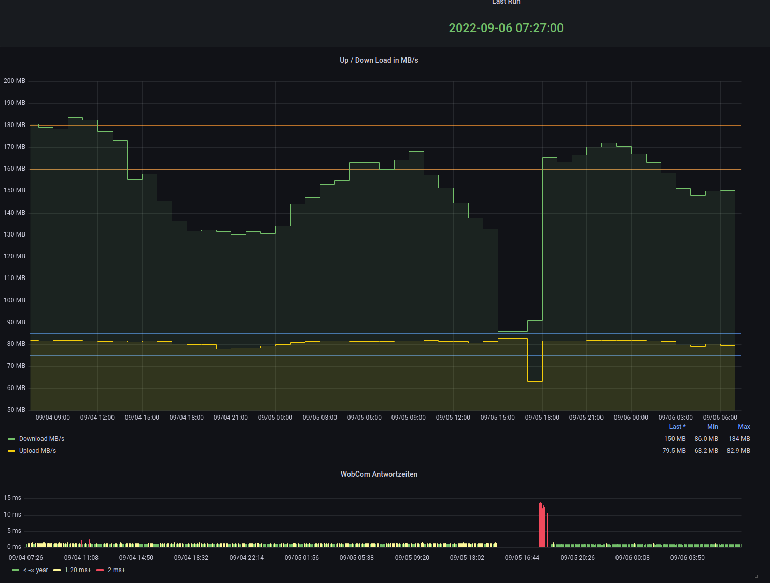This screenshot has width=770, height=583.
Task: Sort legend by Last * column
Action: pos(677,427)
